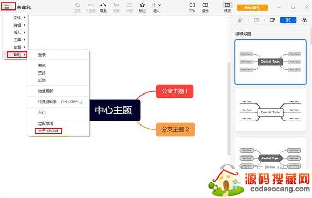Image resolution: width=312 pixels, height=198 pixels.
Task: Open the style brush panel tab
Action: point(240,20)
